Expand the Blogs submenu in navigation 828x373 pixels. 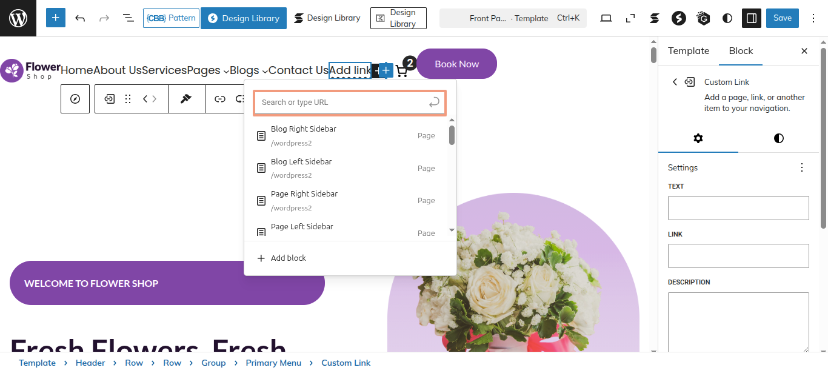[265, 72]
